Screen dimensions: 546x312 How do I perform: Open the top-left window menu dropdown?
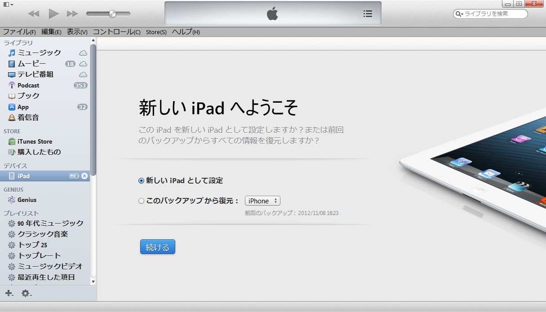tap(8, 4)
